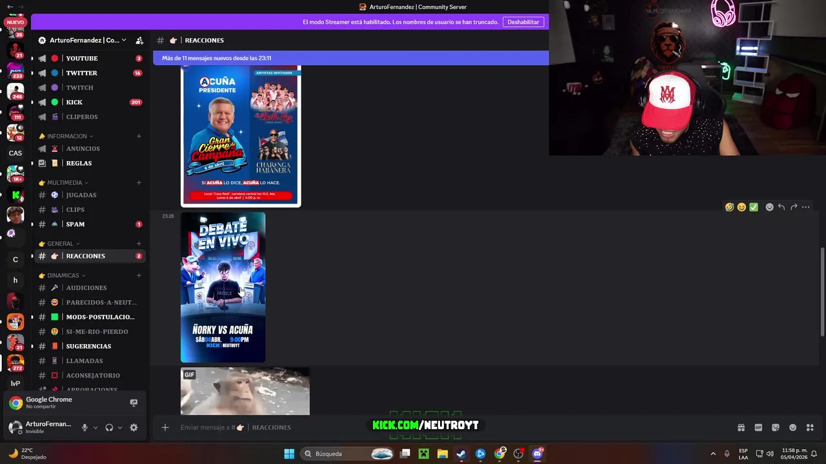Viewport: 826px width, 464px height.
Task: Open Steam from the taskbar
Action: (x=461, y=454)
